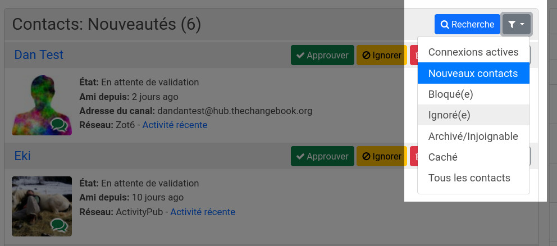Select Connexions actives from filter menu
Screen dimensions: 557x246
[x=473, y=52]
